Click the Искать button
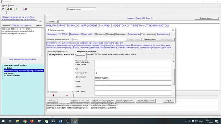 pyautogui.click(x=52, y=21)
